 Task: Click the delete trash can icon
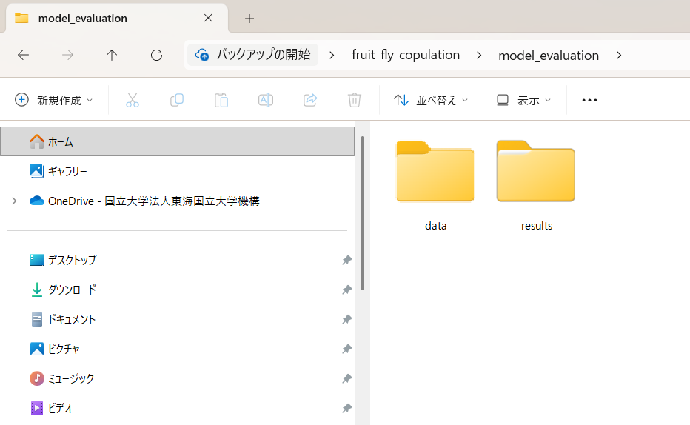[355, 100]
